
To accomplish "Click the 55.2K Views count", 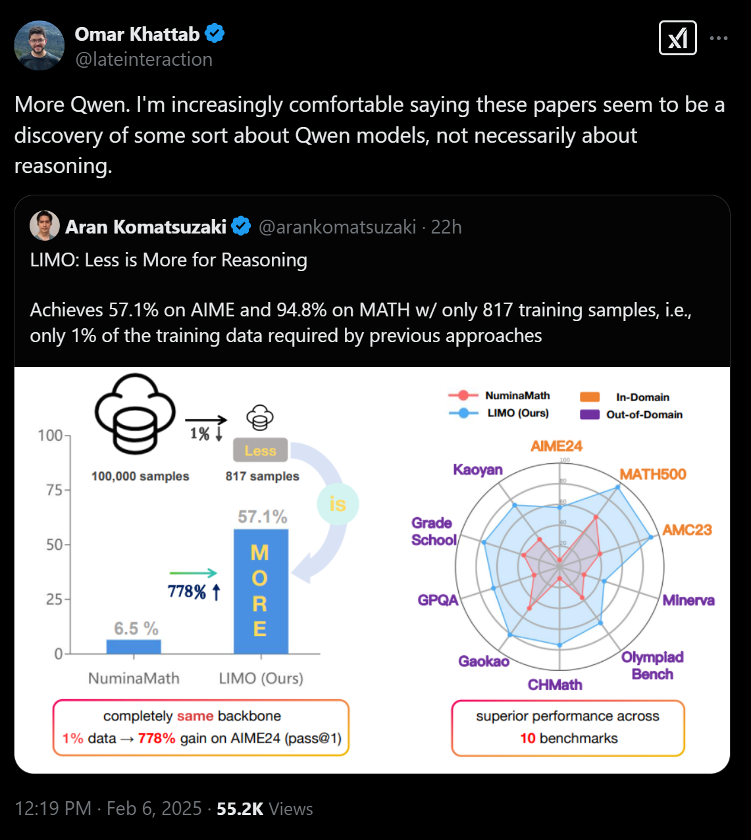I will 265,808.
